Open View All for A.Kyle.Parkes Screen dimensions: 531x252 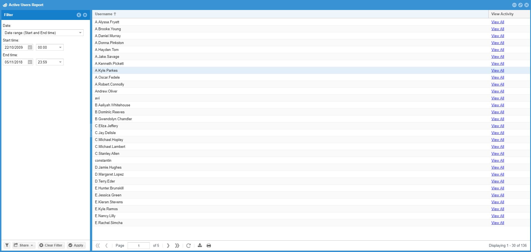(x=498, y=70)
